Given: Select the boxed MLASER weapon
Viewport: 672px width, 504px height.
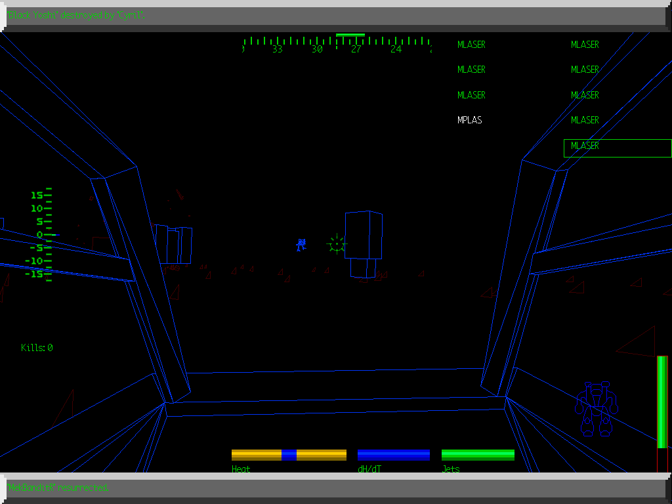Looking at the screenshot, I should pos(585,146).
